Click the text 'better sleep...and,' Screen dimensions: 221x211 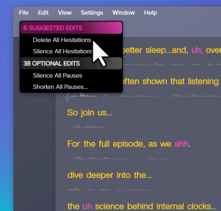[155, 50]
